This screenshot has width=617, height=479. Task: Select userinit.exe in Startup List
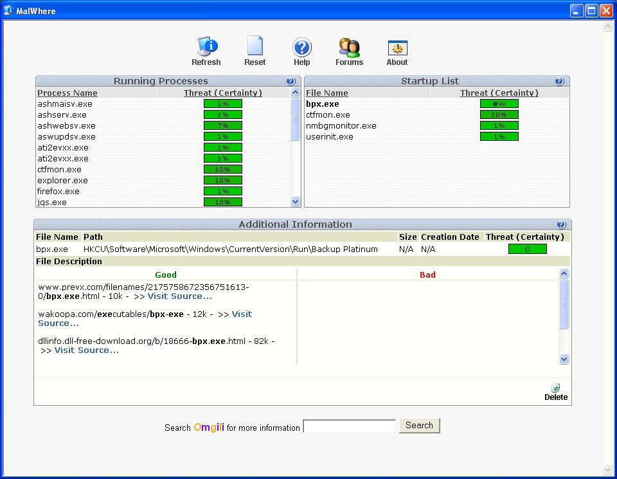(x=330, y=137)
